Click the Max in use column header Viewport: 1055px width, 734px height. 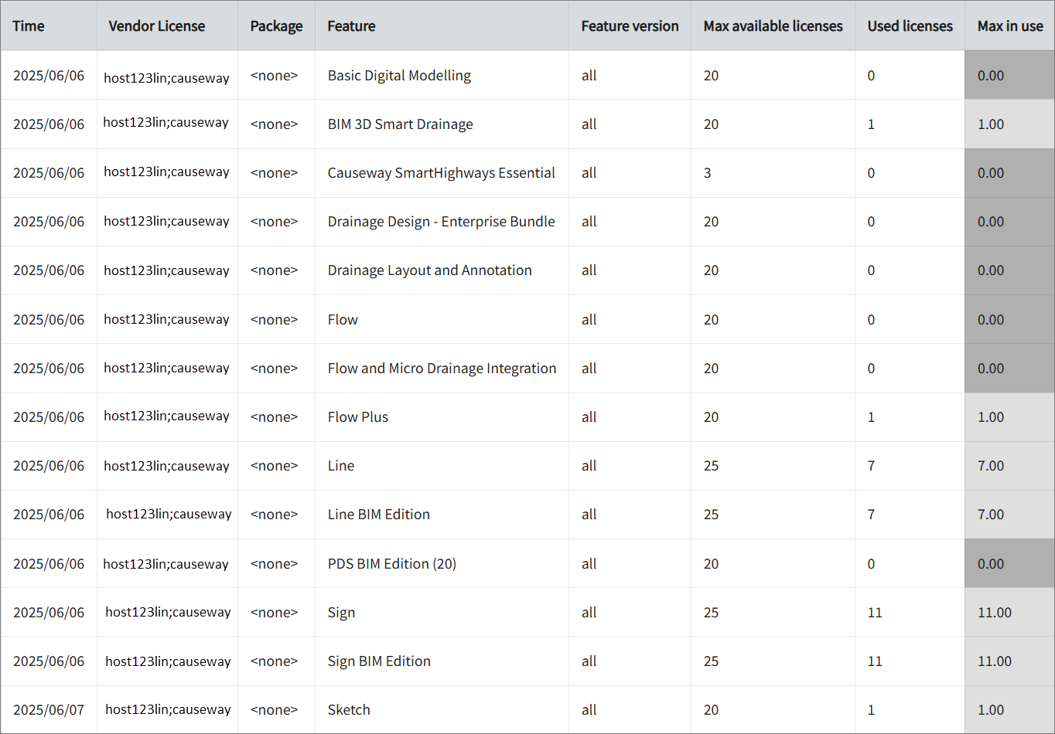point(1010,25)
